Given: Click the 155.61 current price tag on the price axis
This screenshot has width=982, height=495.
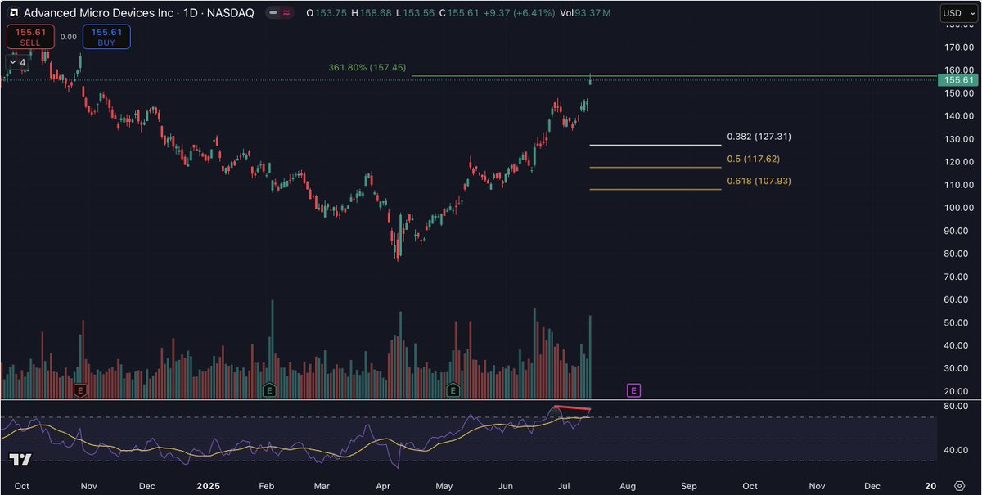Looking at the screenshot, I should [958, 79].
